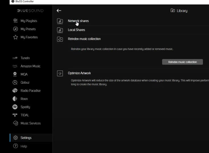Click the Local Shares folder icon
The image size is (209, 153).
[60, 30]
